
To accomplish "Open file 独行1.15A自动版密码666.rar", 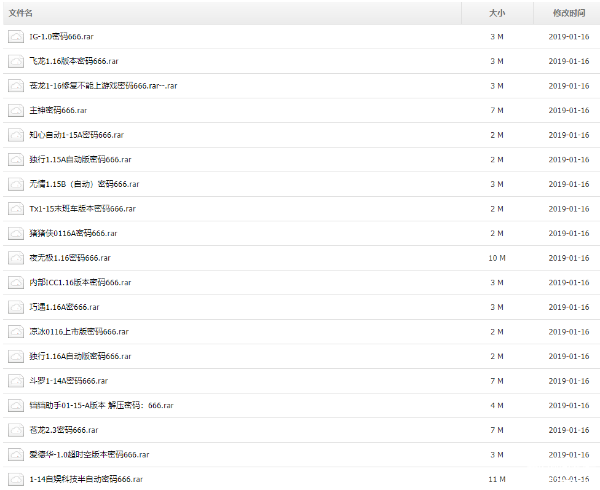I will 81,160.
